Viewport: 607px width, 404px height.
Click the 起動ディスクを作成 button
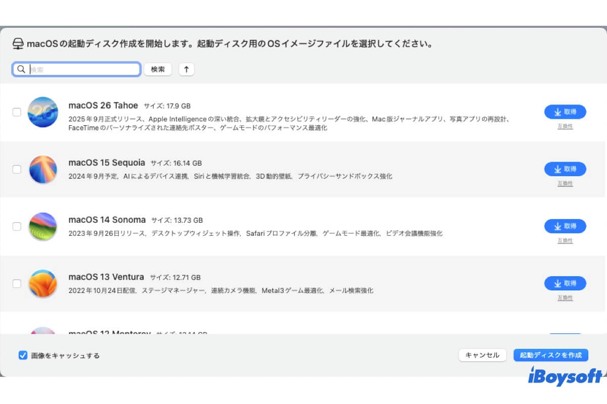point(550,355)
